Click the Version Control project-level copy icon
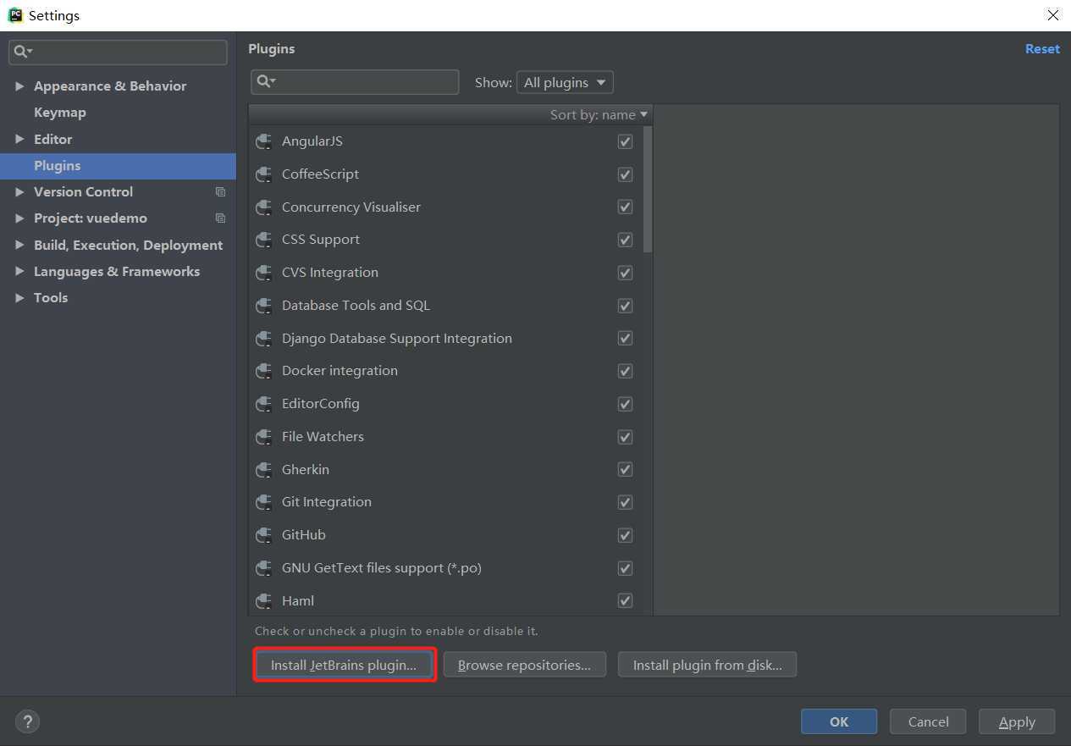 click(220, 192)
